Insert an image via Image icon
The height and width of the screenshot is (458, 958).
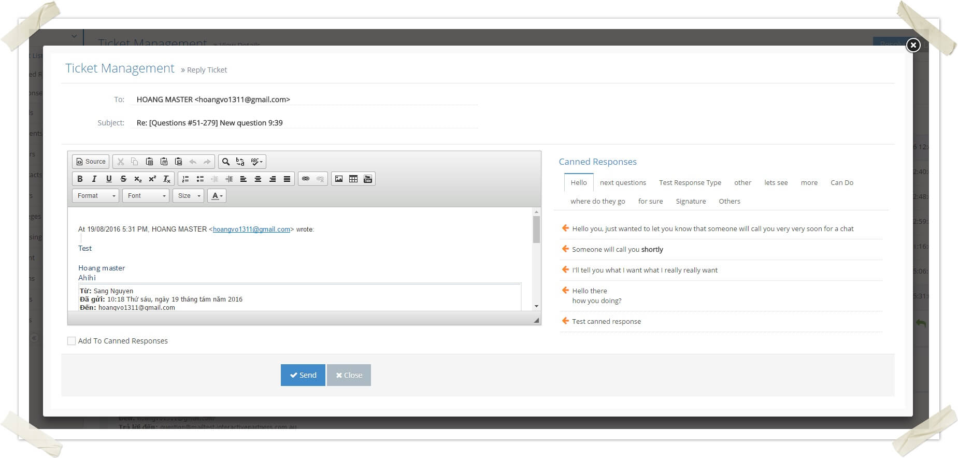point(339,179)
